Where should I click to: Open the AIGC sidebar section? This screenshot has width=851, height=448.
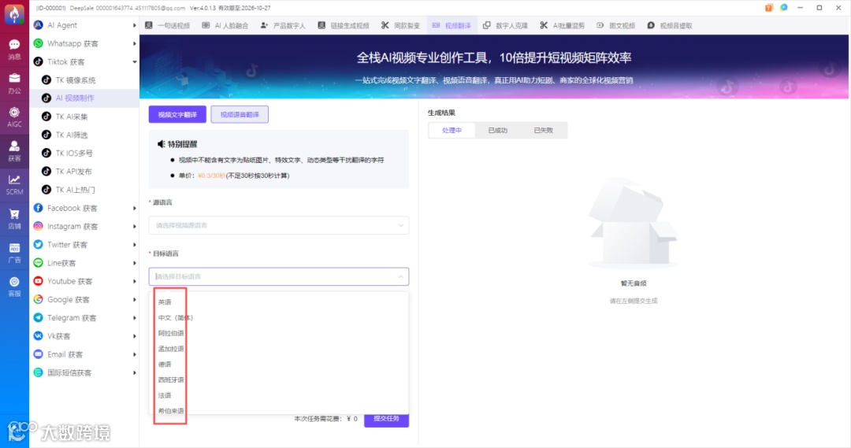[x=14, y=117]
